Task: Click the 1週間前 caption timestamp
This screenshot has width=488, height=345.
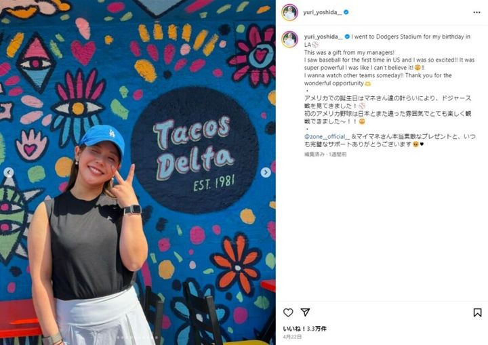Action: click(338, 154)
